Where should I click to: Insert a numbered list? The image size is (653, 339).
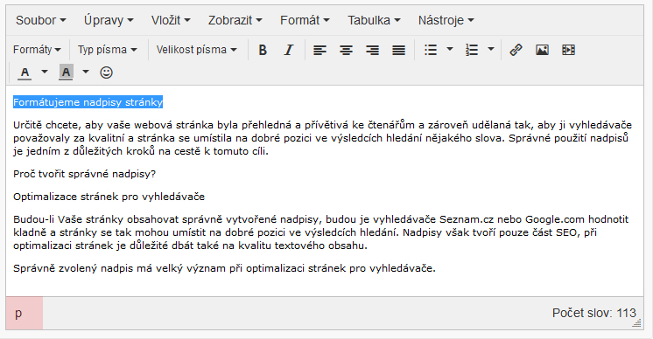[472, 50]
